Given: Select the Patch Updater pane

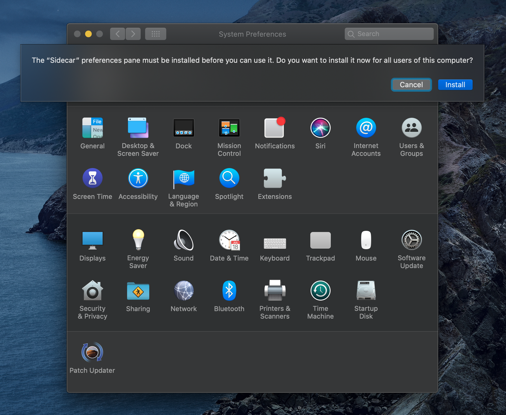Looking at the screenshot, I should [92, 352].
